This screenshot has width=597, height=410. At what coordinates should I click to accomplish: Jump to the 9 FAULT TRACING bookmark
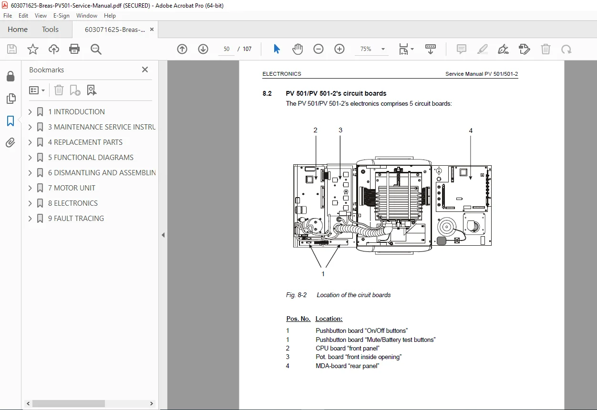coord(76,219)
